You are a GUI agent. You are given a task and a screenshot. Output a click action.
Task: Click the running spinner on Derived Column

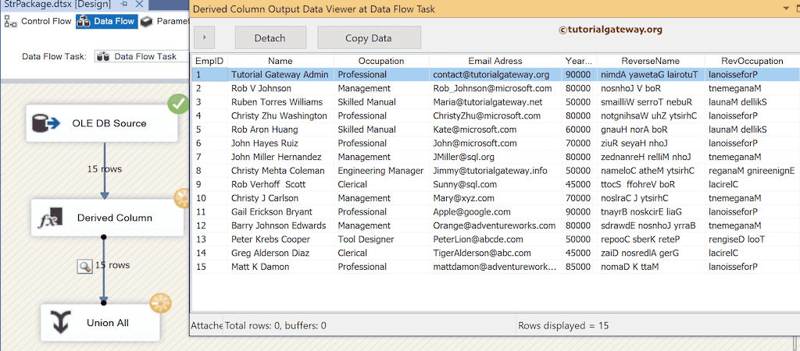182,199
